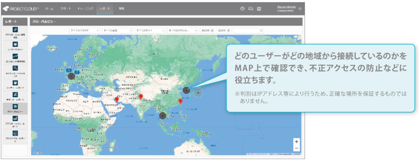
Task: Open the アプリケーション使用状況 report icon
Action: pyautogui.click(x=15, y=30)
